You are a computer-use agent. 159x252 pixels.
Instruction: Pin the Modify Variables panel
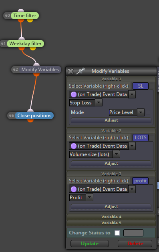pyautogui.click(x=81, y=71)
